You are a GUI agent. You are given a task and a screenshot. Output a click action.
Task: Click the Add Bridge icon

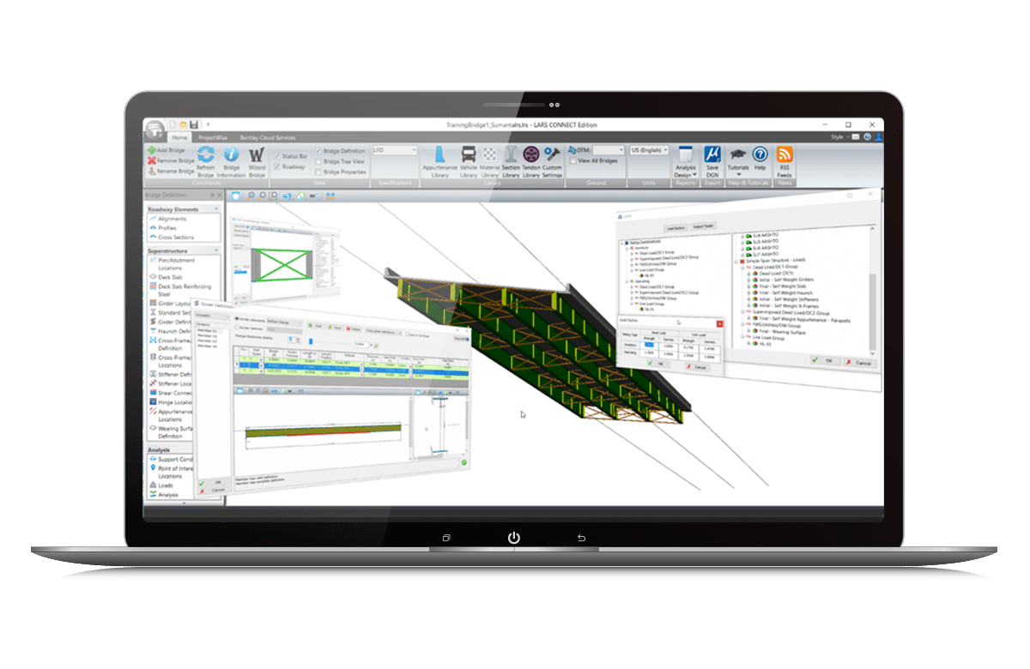pos(151,150)
